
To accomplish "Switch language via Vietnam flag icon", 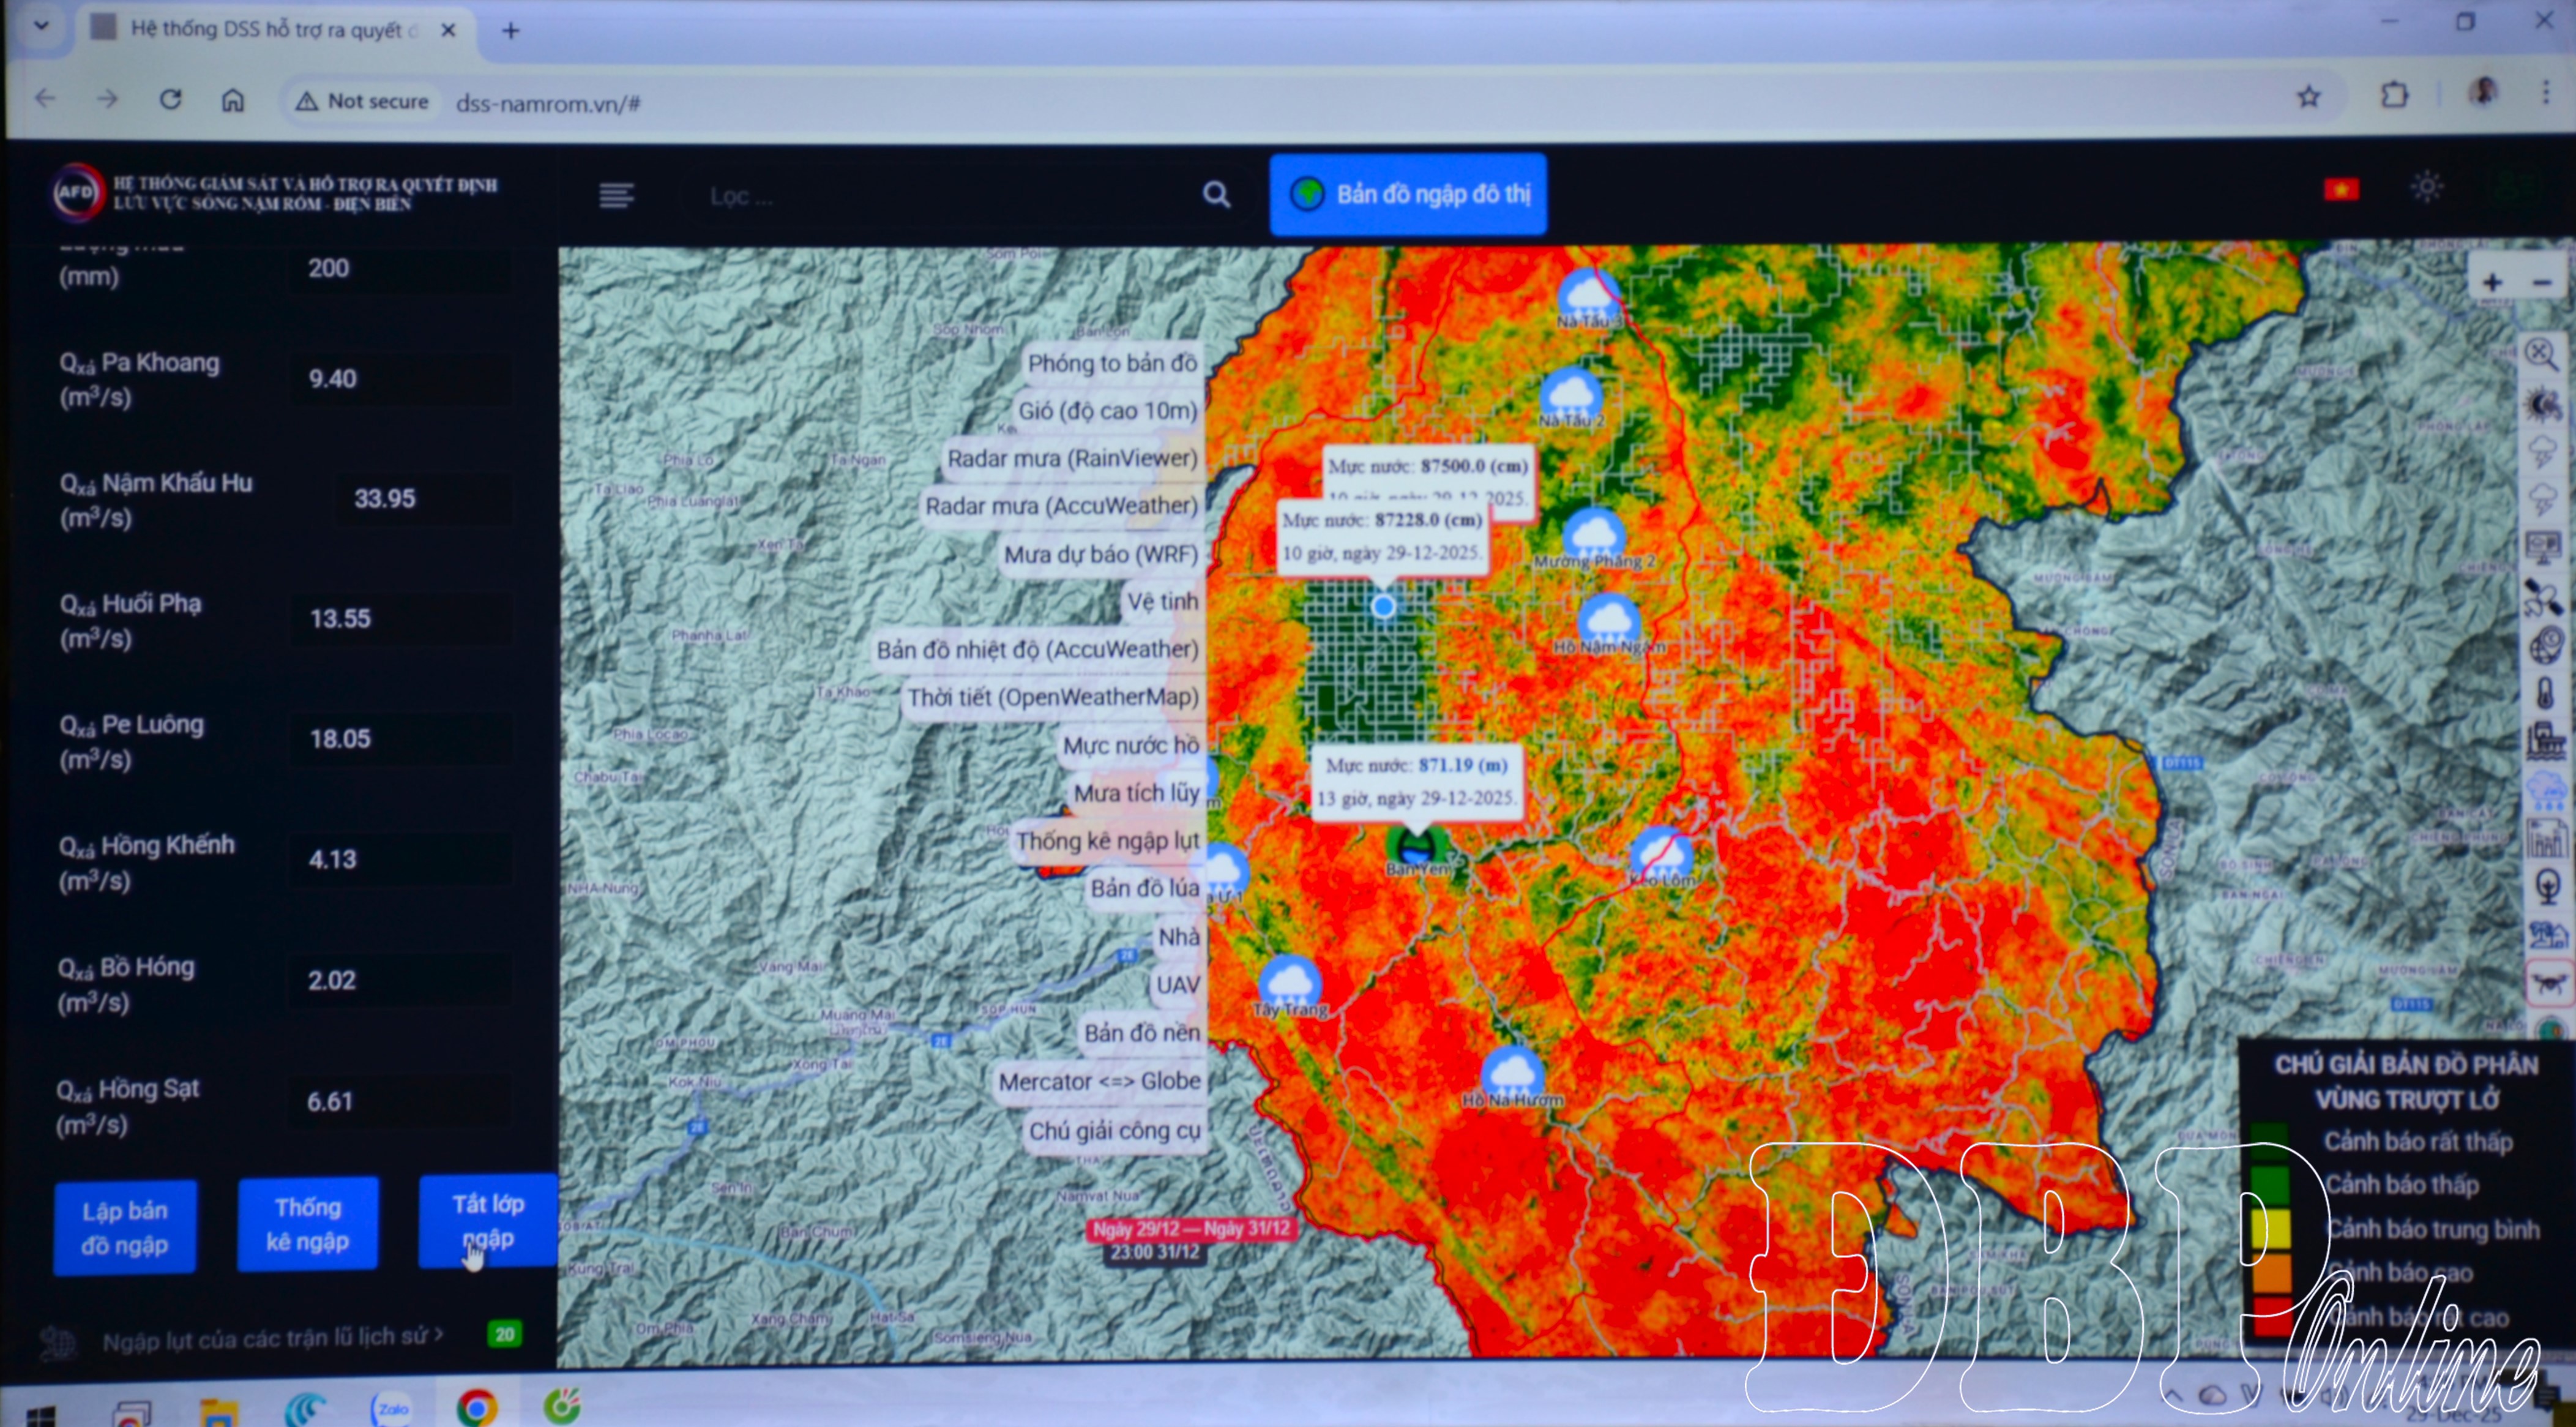I will click(x=2342, y=189).
